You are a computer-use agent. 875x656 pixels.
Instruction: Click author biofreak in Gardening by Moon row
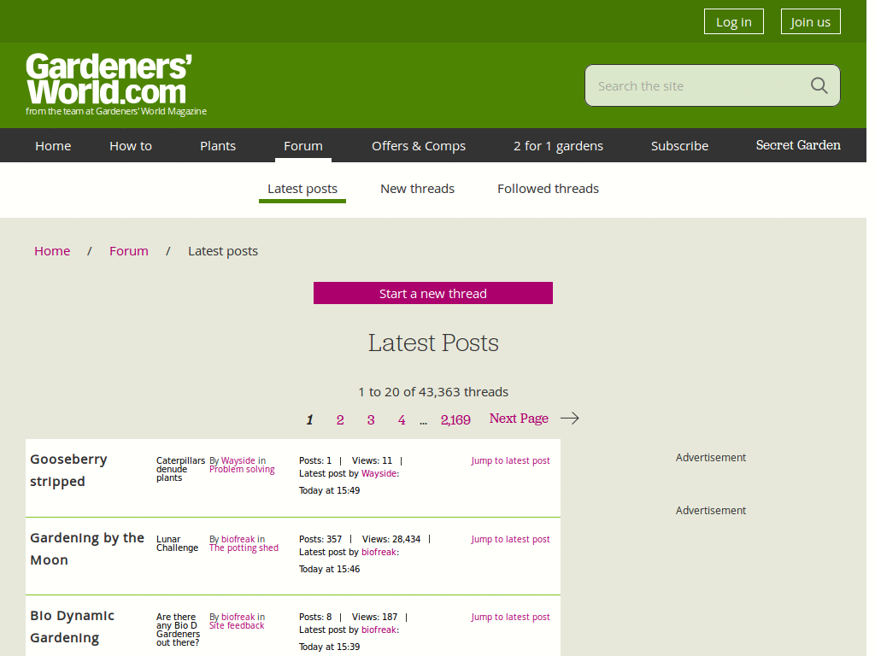tap(238, 539)
